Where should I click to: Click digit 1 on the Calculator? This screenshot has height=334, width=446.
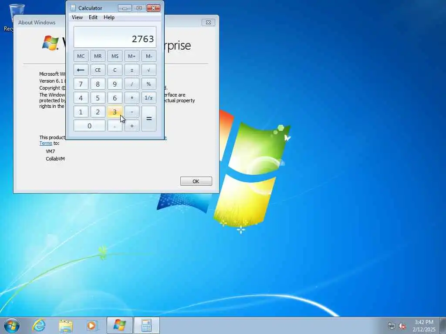[81, 112]
